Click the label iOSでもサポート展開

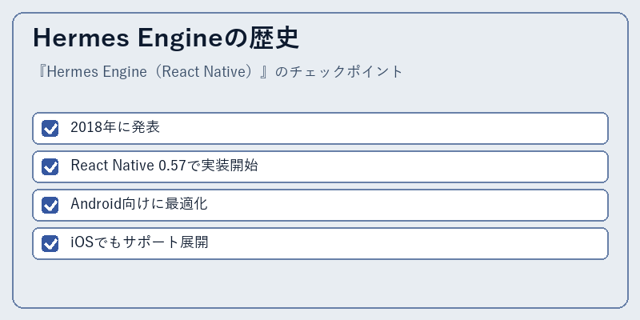point(139,242)
